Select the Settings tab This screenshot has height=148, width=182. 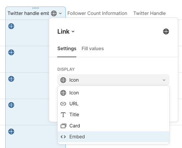(x=67, y=49)
